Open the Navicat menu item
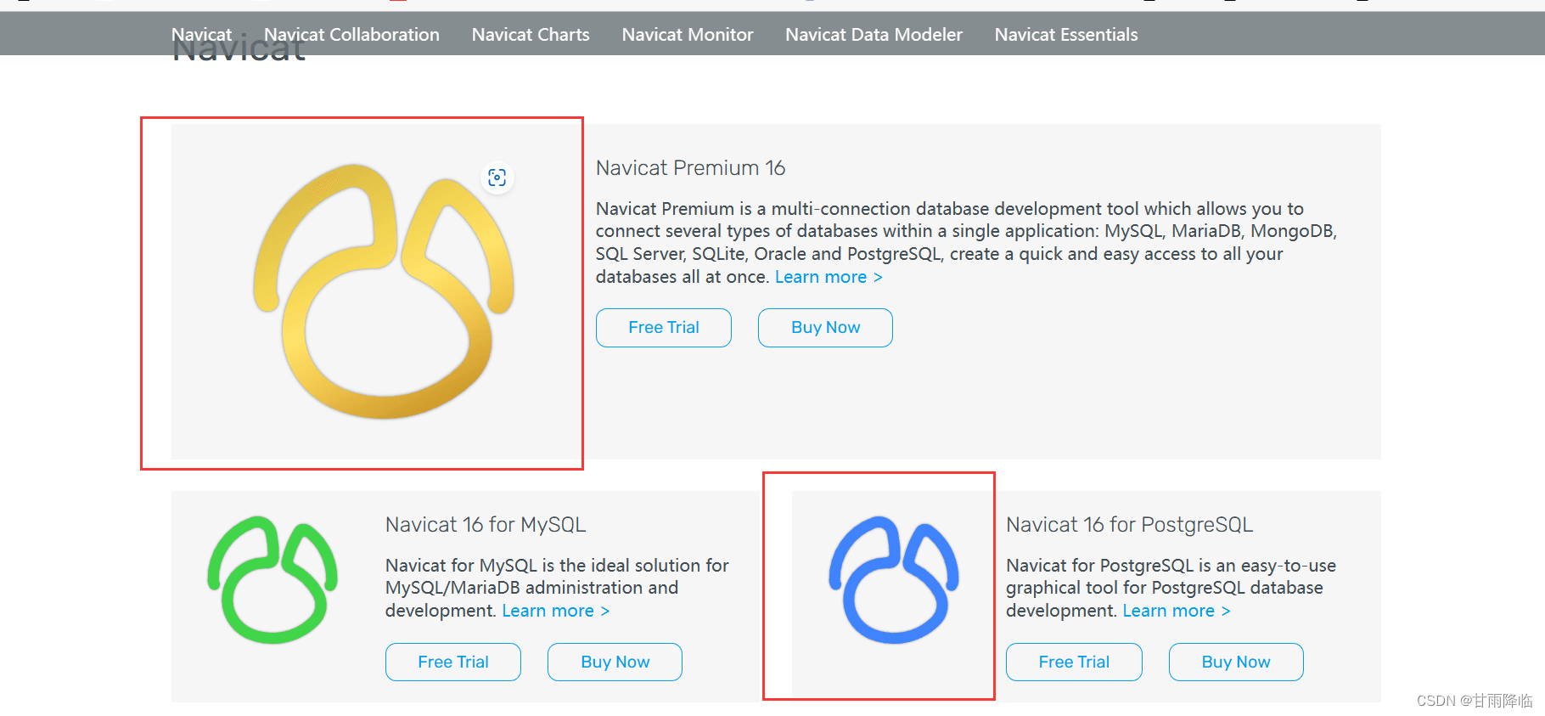Screen dimensions: 1545x716 point(201,35)
